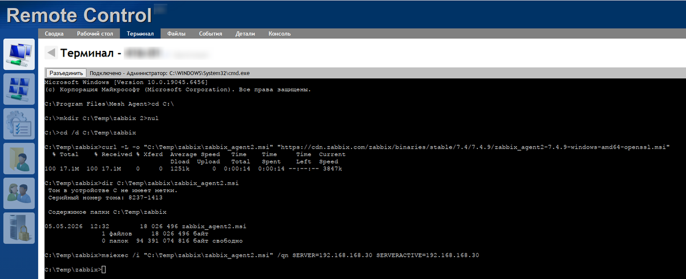Viewport: 686px width, 279px height.
Task: Select the Терминал tab
Action: point(140,34)
